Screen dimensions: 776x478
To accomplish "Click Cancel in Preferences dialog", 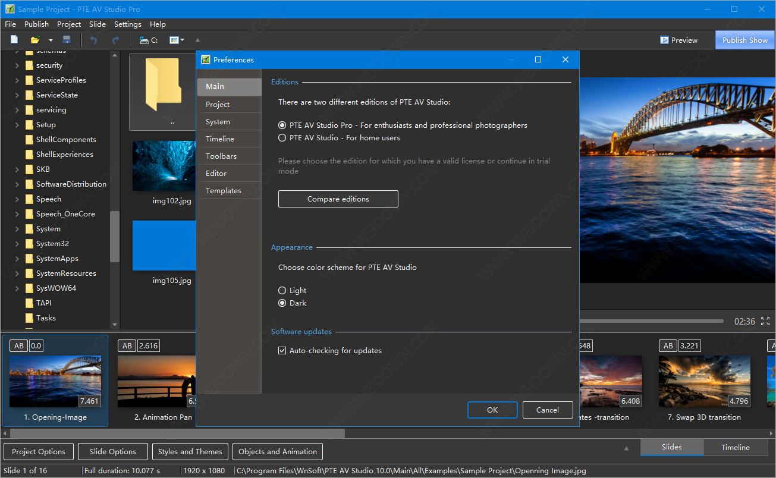I will click(548, 410).
